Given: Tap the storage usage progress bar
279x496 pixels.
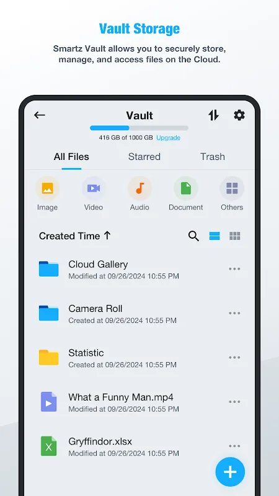Looking at the screenshot, I should (139, 128).
